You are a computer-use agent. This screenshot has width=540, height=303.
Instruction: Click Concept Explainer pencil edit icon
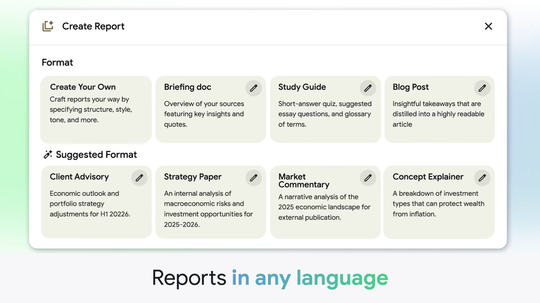(482, 178)
